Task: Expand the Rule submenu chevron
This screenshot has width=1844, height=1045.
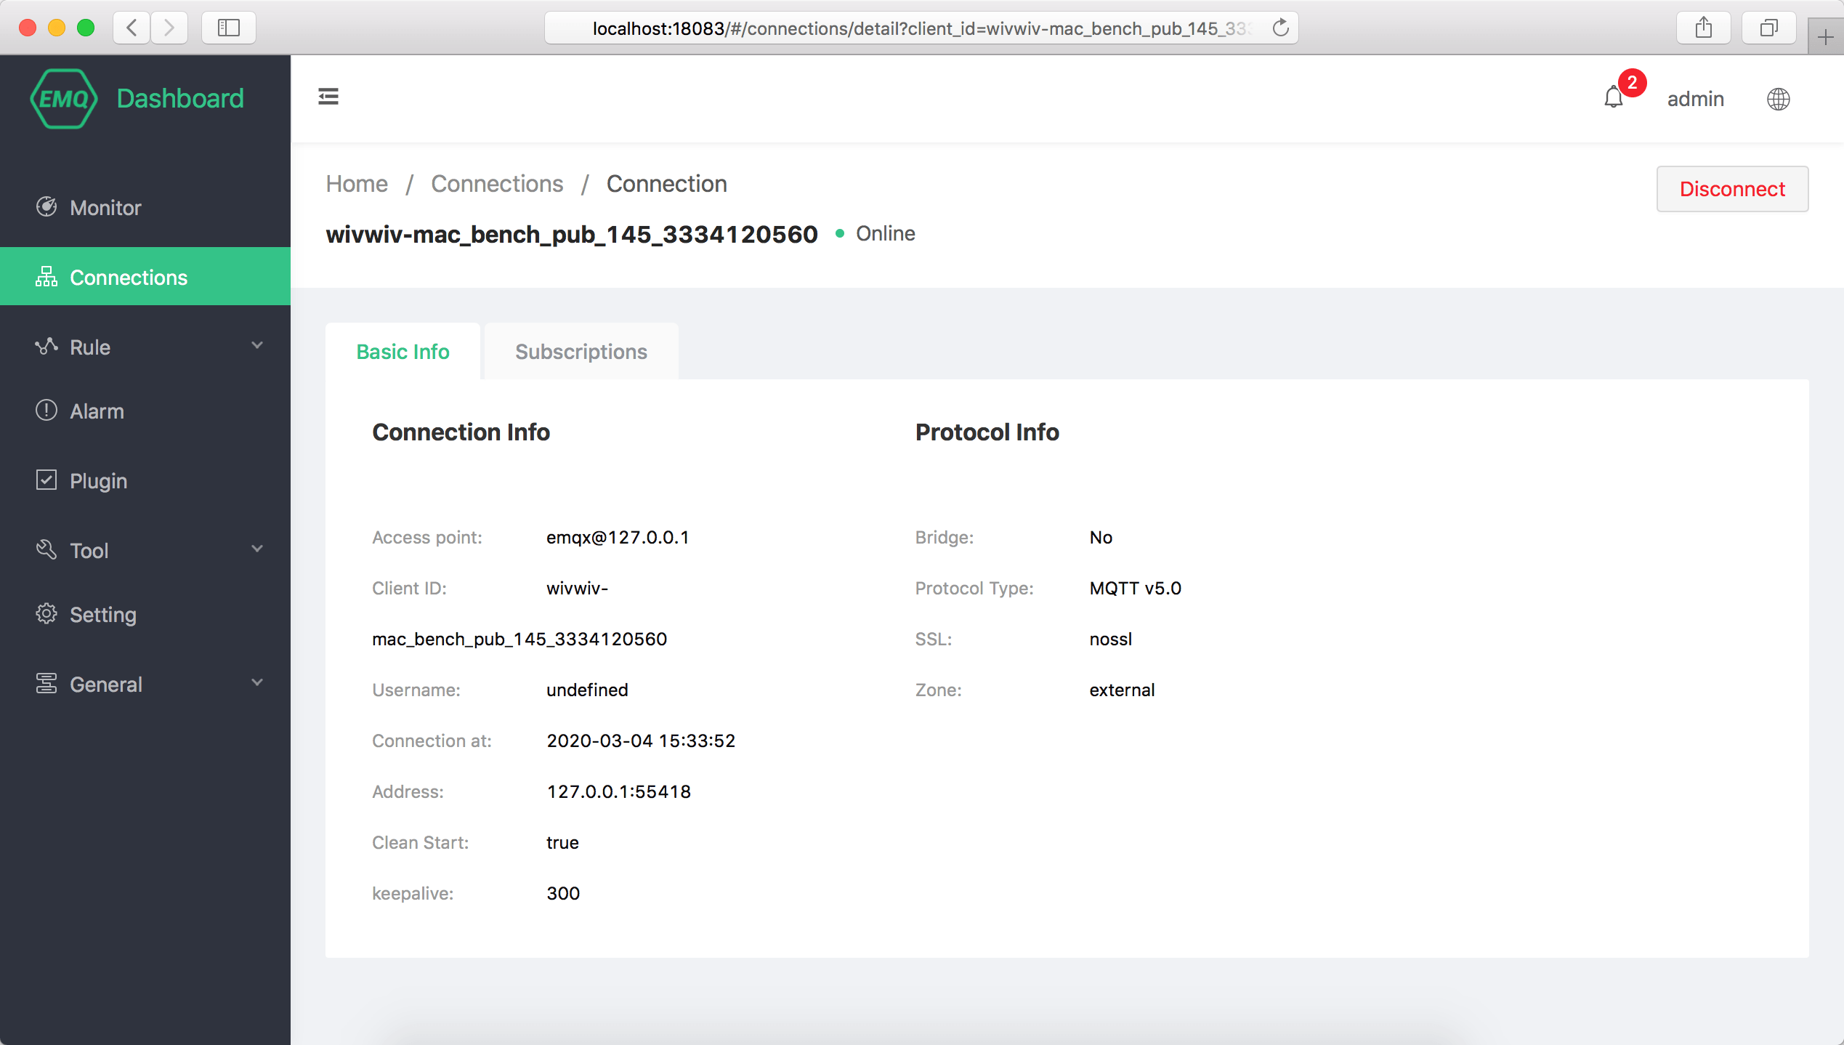Action: 257,345
